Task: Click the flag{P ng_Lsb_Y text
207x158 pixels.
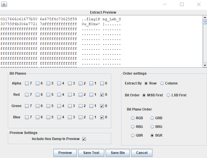Action: (104, 19)
